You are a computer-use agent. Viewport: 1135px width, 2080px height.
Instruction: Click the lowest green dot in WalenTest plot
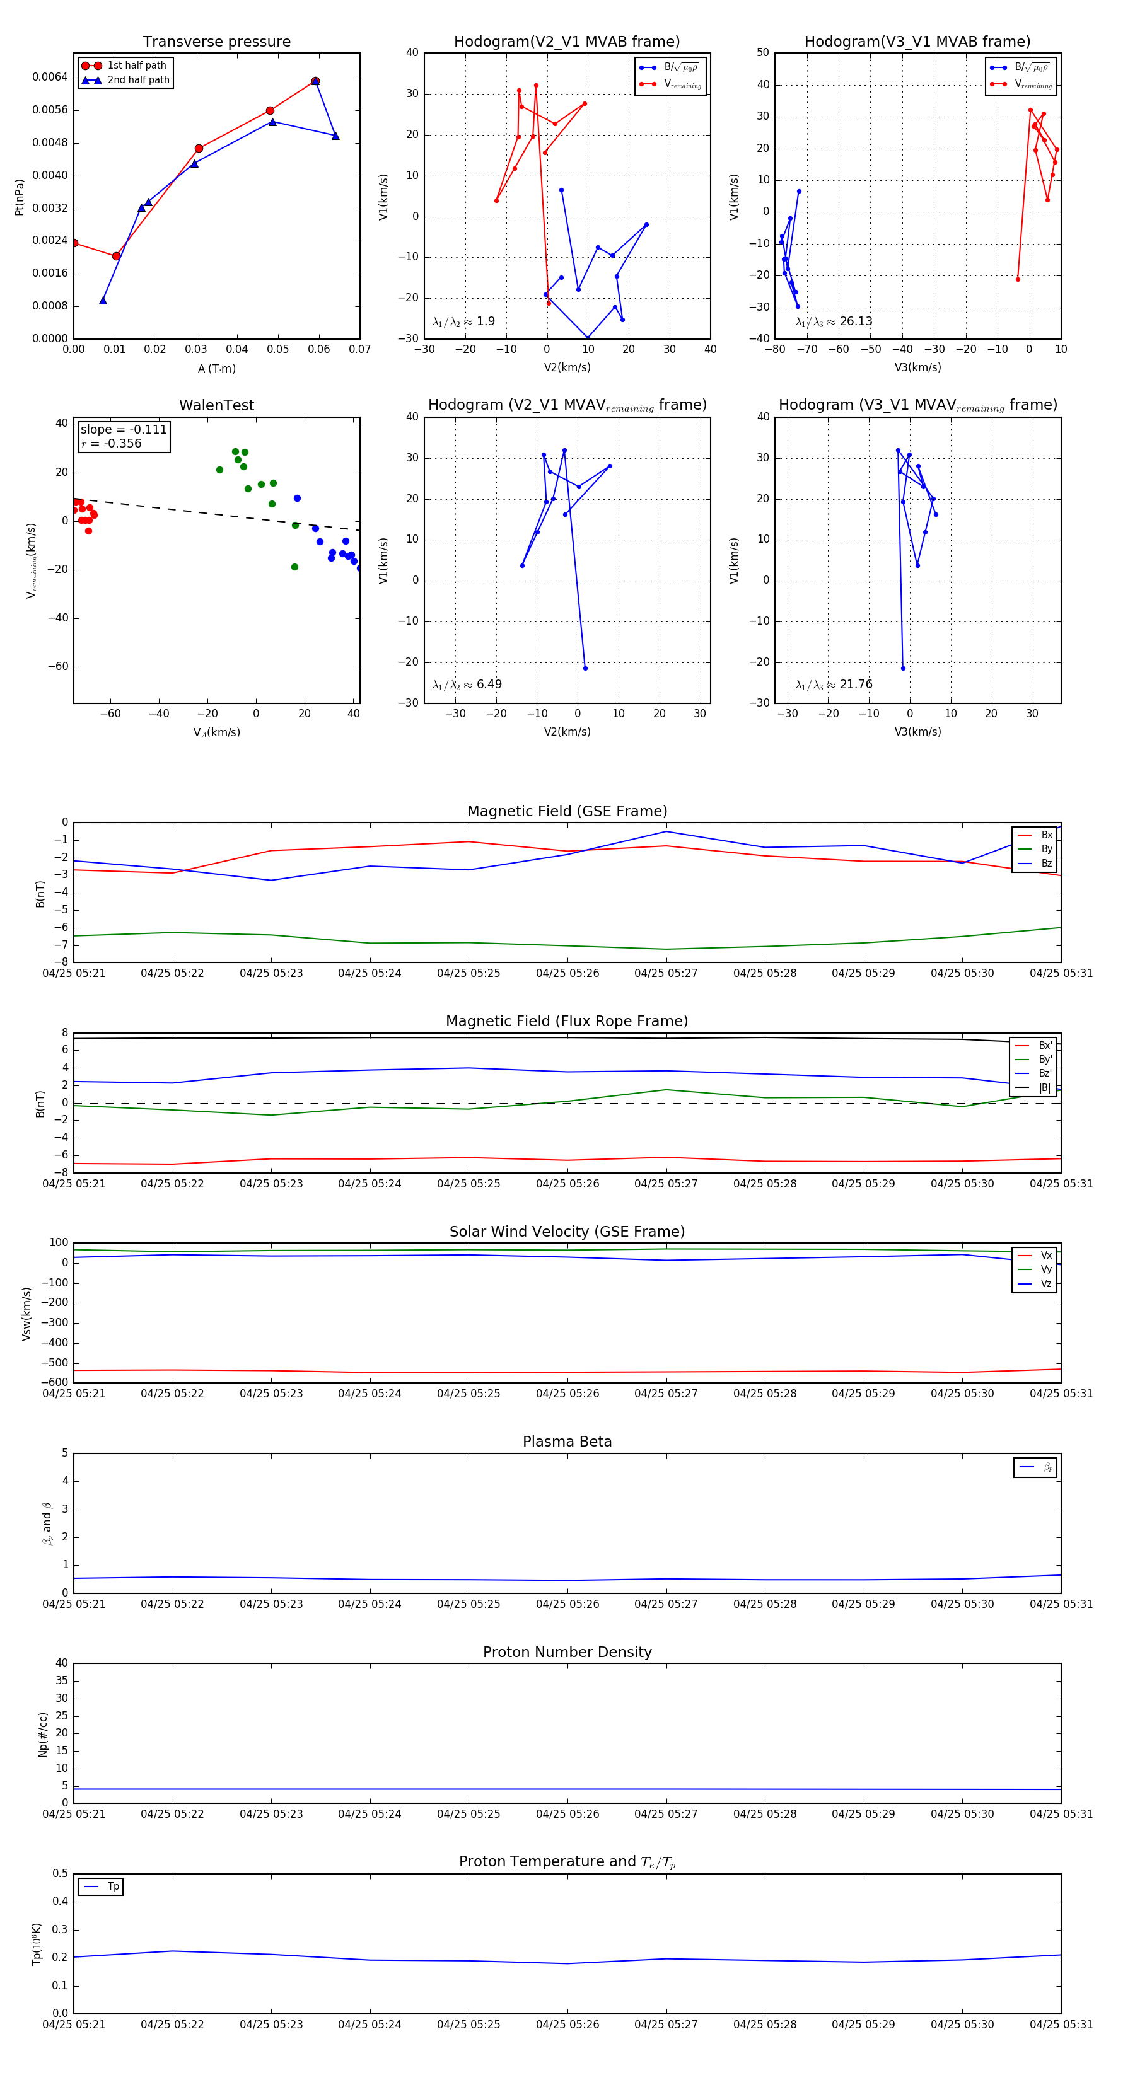click(294, 567)
